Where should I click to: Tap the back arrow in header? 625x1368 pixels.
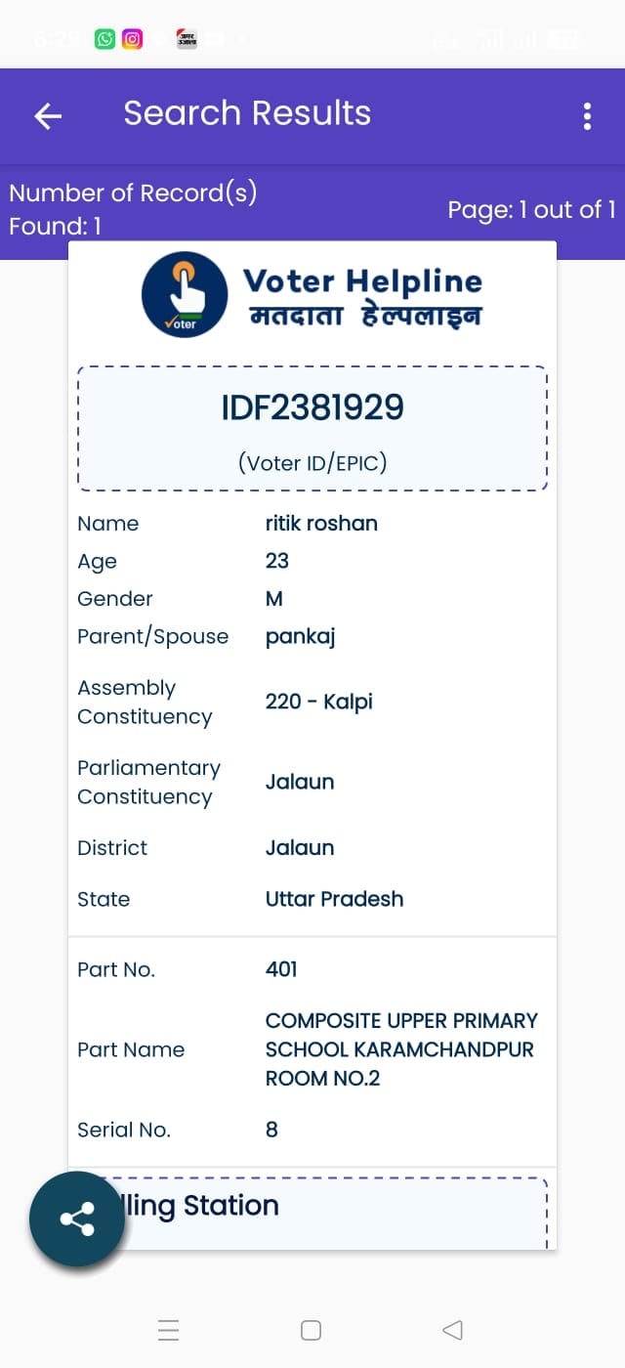pyautogui.click(x=48, y=116)
